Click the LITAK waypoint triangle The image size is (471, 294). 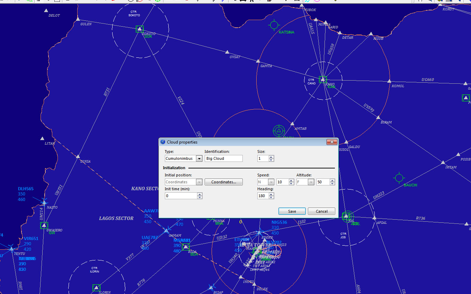point(42,138)
